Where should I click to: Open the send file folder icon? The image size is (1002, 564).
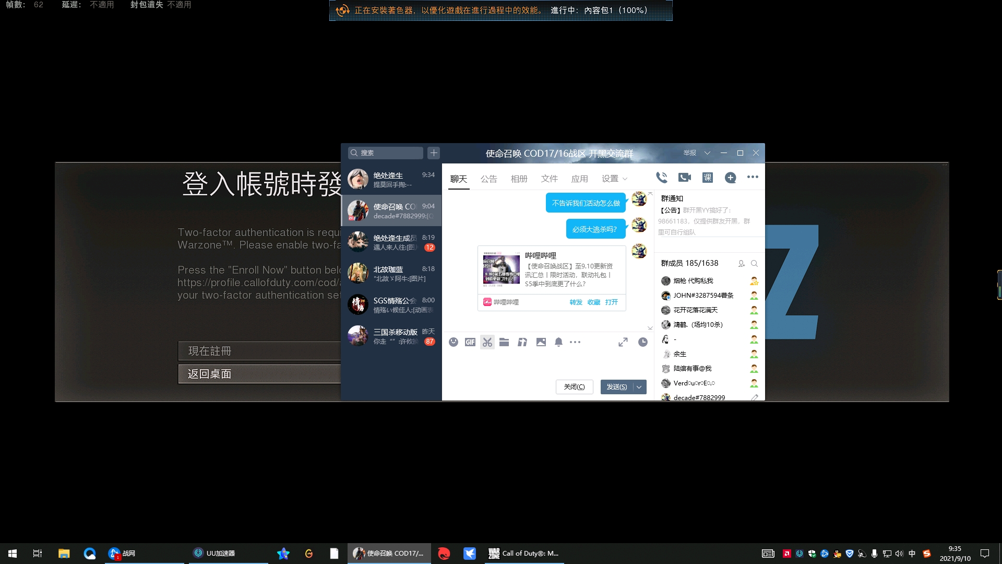click(504, 342)
